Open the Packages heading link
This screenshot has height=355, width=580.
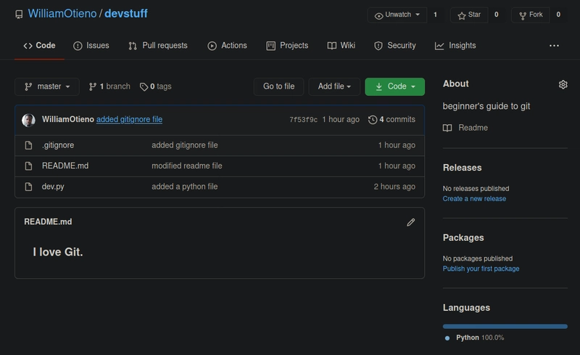point(463,238)
